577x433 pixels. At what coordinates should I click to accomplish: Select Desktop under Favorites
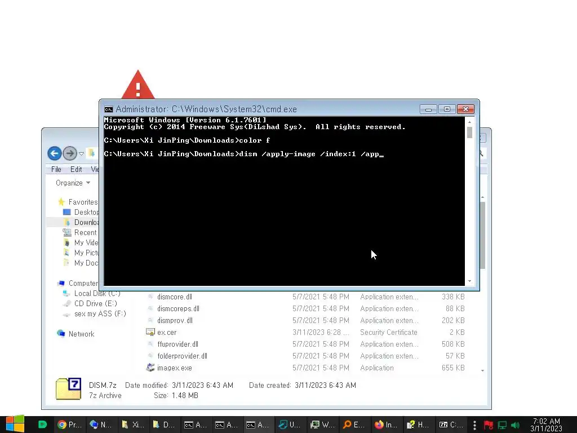pyautogui.click(x=81, y=212)
